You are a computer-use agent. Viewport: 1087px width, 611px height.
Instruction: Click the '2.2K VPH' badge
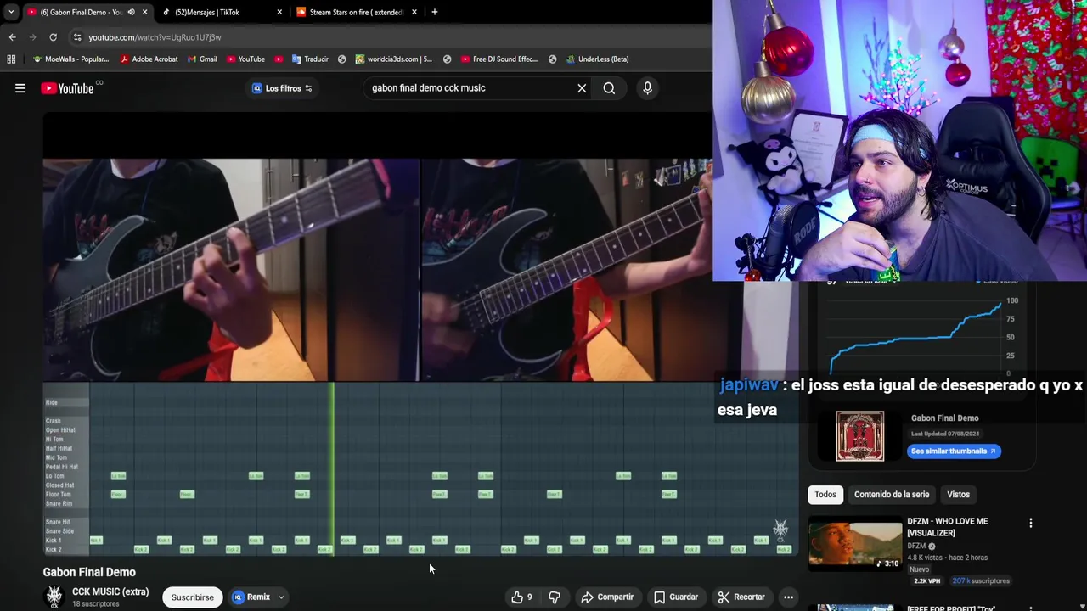coord(926,581)
